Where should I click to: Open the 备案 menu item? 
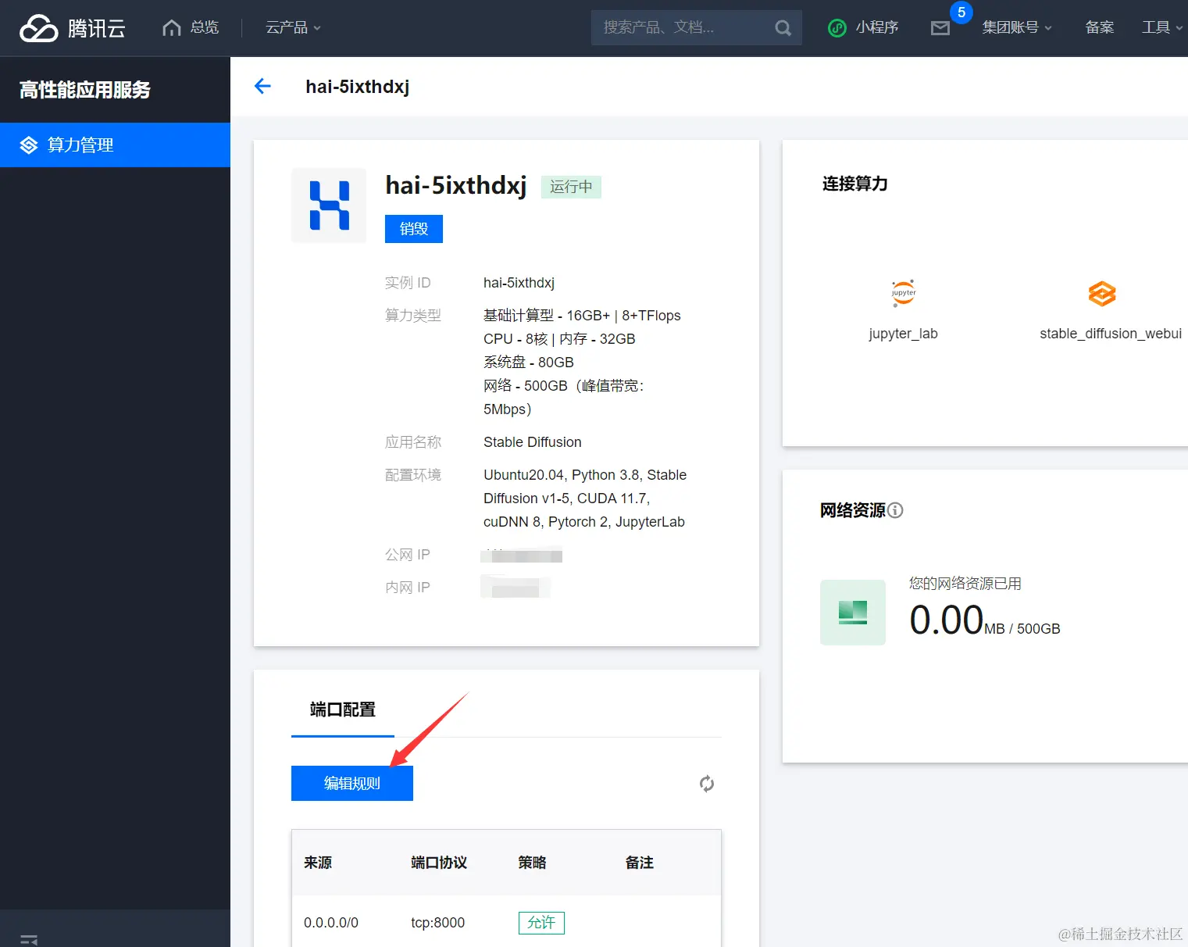point(1100,28)
